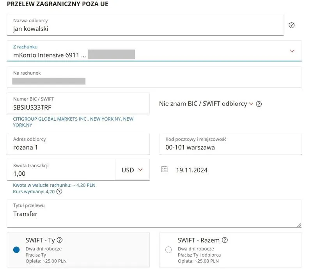Click the Adres odbiorcy field
Image resolution: width=312 pixels, height=271 pixels.
[78, 147]
